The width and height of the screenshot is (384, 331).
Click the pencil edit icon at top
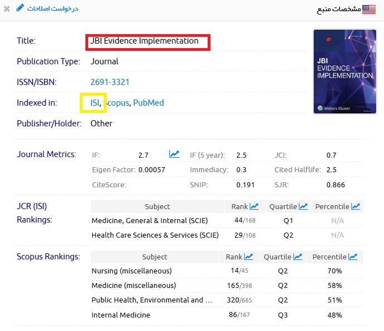tap(21, 8)
